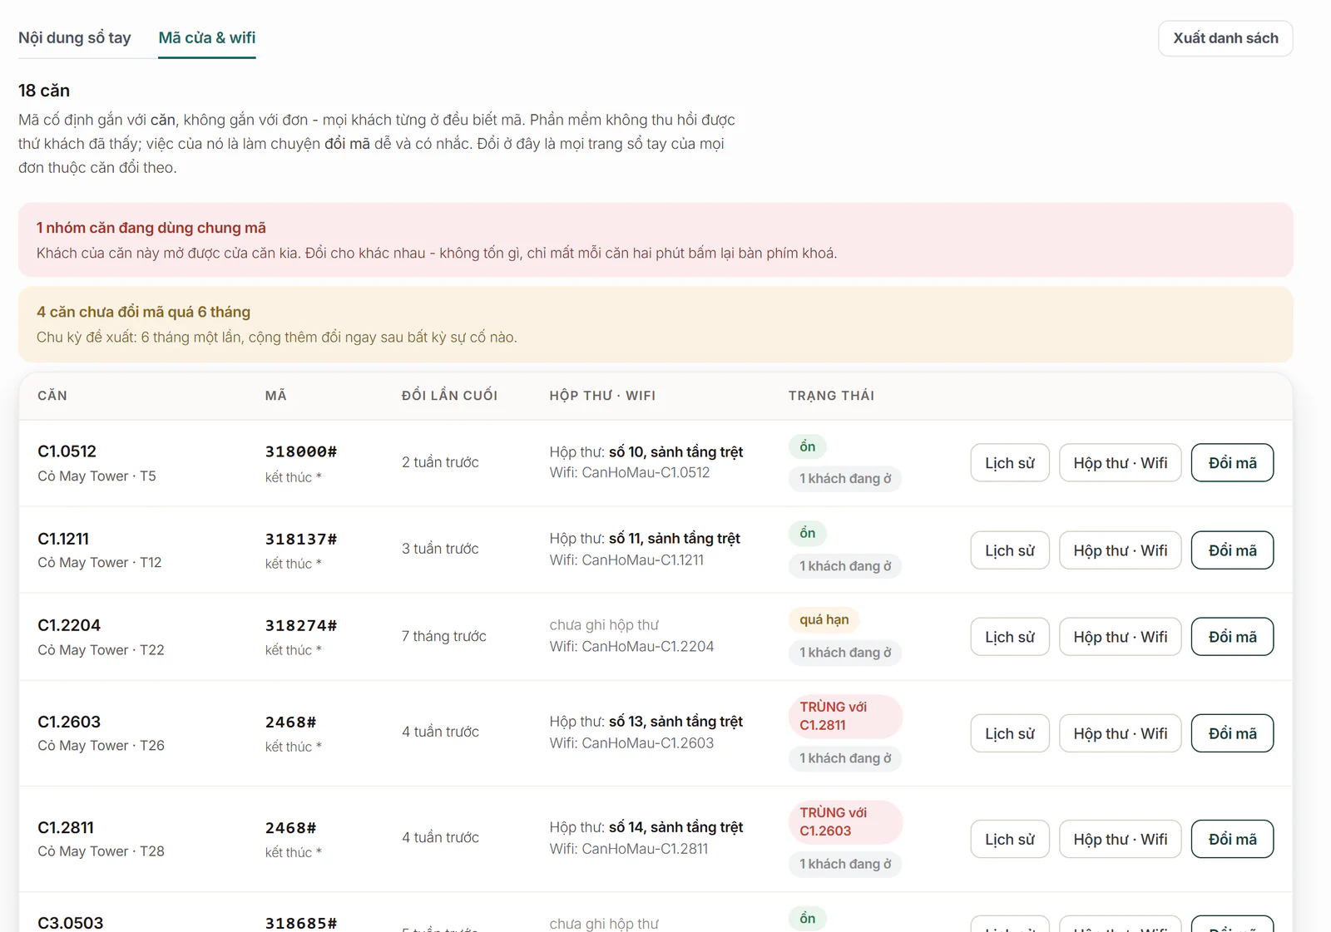
Task: Click Cỏ May Tower · T26 subtitle
Action: [x=101, y=745]
